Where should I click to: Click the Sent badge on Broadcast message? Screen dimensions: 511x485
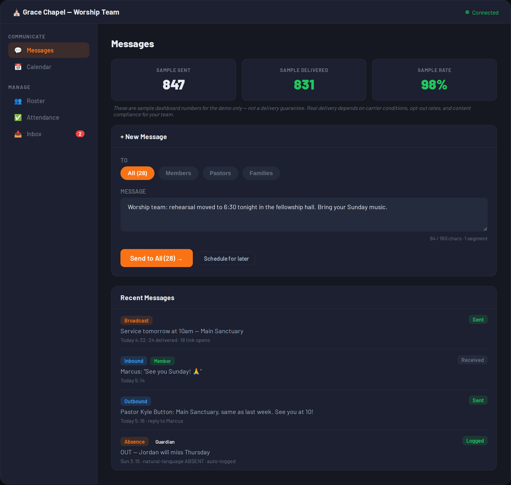coord(478,319)
